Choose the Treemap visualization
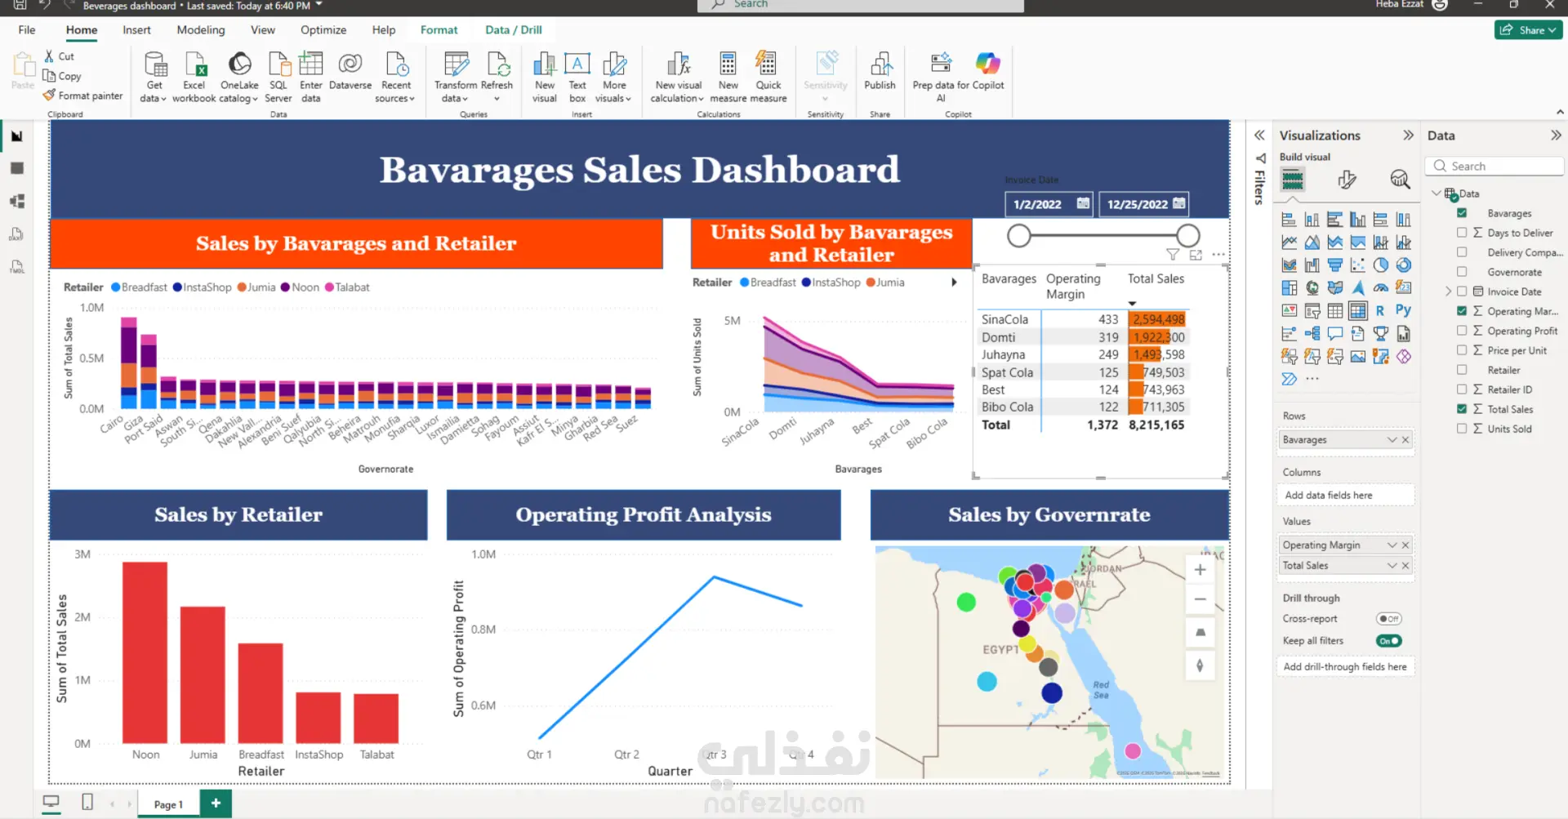Image resolution: width=1568 pixels, height=819 pixels. point(1290,288)
